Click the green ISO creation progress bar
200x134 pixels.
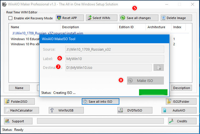tap(153, 92)
